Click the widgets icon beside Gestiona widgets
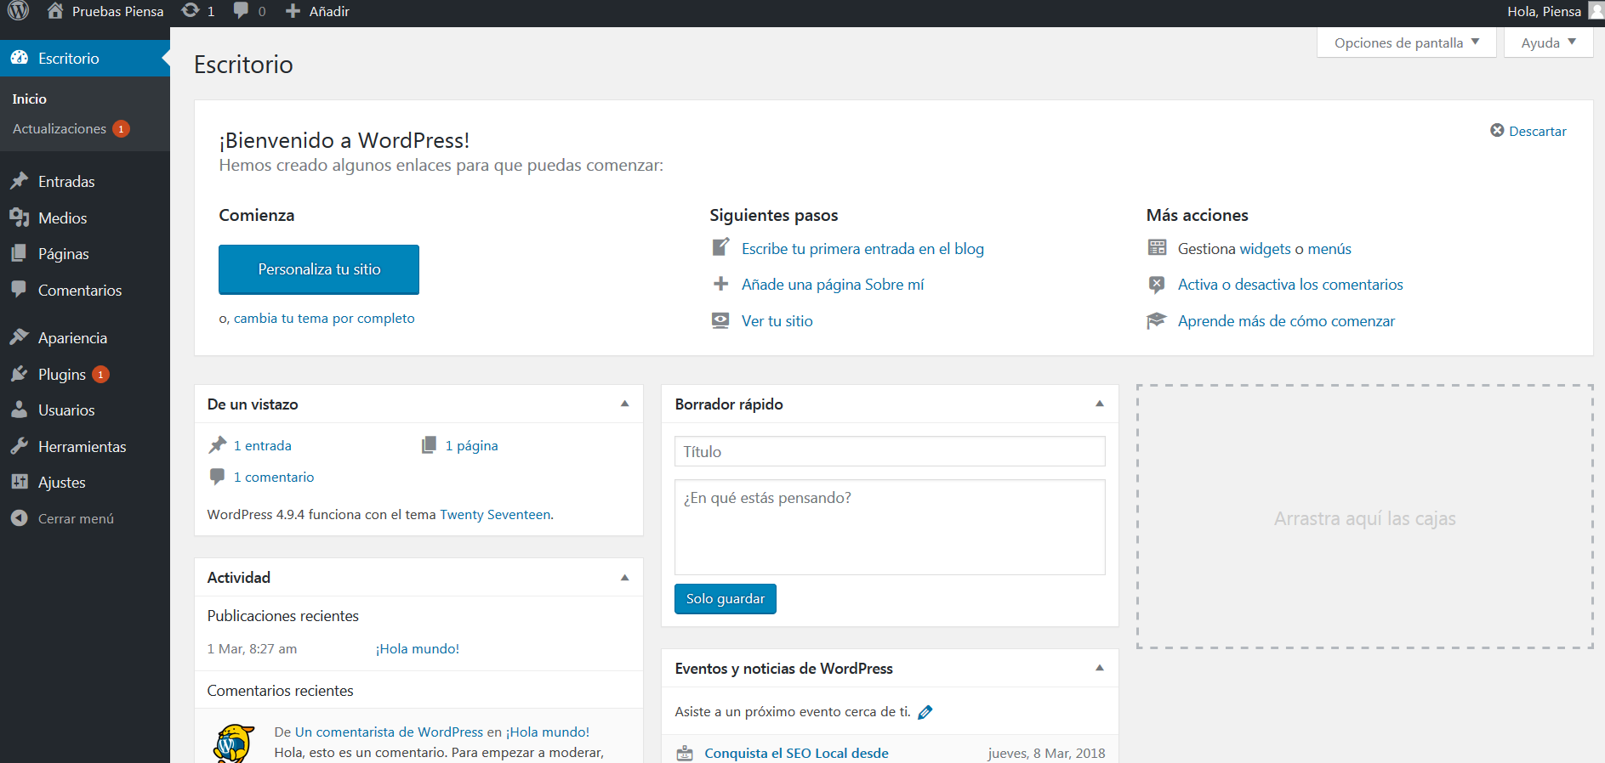 pyautogui.click(x=1157, y=247)
